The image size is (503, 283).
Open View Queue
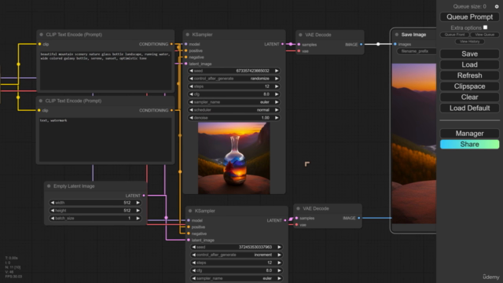pyautogui.click(x=484, y=35)
